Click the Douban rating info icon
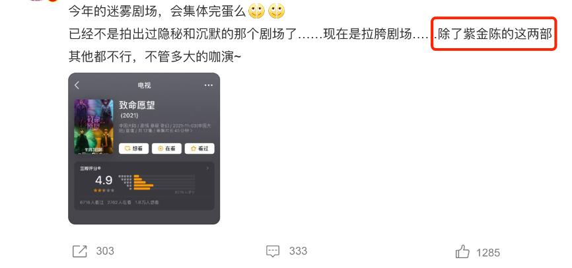 point(99,168)
